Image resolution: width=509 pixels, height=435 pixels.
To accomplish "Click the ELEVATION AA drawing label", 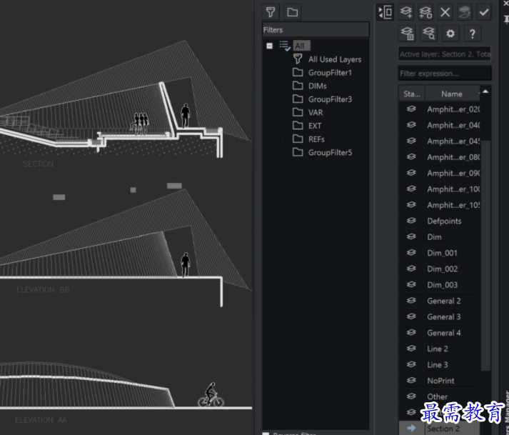I will point(41,420).
